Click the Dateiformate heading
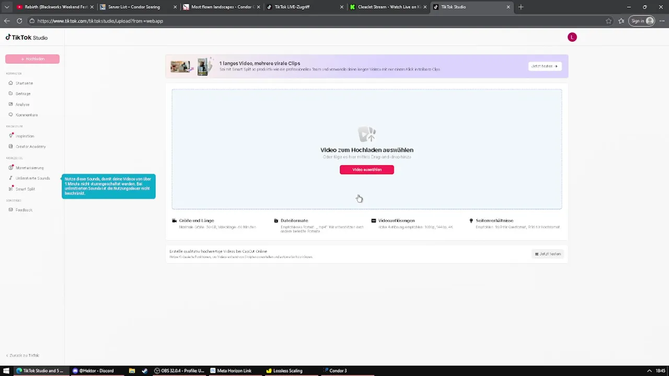This screenshot has height=376, width=669. click(294, 220)
